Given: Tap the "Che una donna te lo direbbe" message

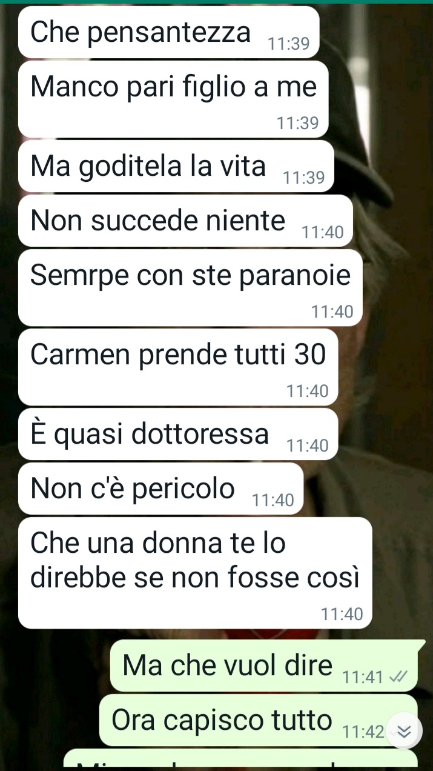Looking at the screenshot, I should [195, 573].
